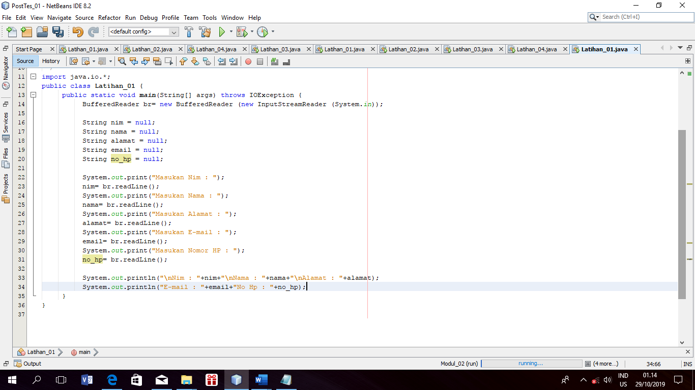695x390 pixels.
Task: Switch the editor to History view
Action: [51, 61]
